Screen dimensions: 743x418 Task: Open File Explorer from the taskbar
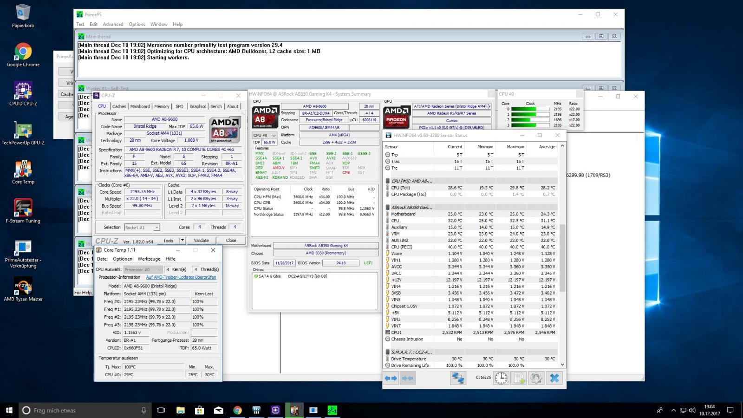point(180,410)
